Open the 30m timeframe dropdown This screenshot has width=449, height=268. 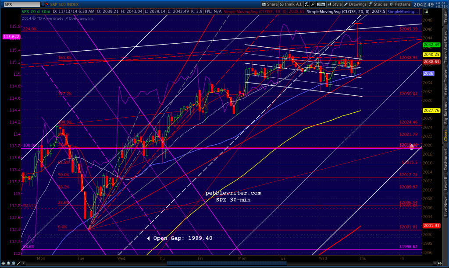click(x=320, y=4)
